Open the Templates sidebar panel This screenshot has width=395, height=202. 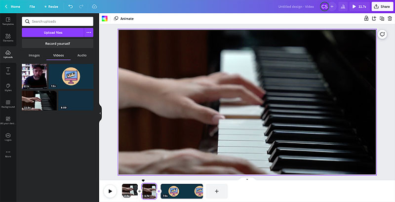click(8, 21)
